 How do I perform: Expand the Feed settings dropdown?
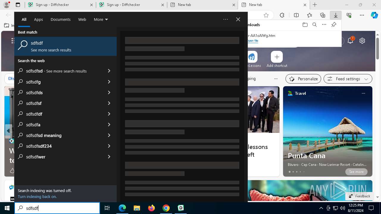348,79
